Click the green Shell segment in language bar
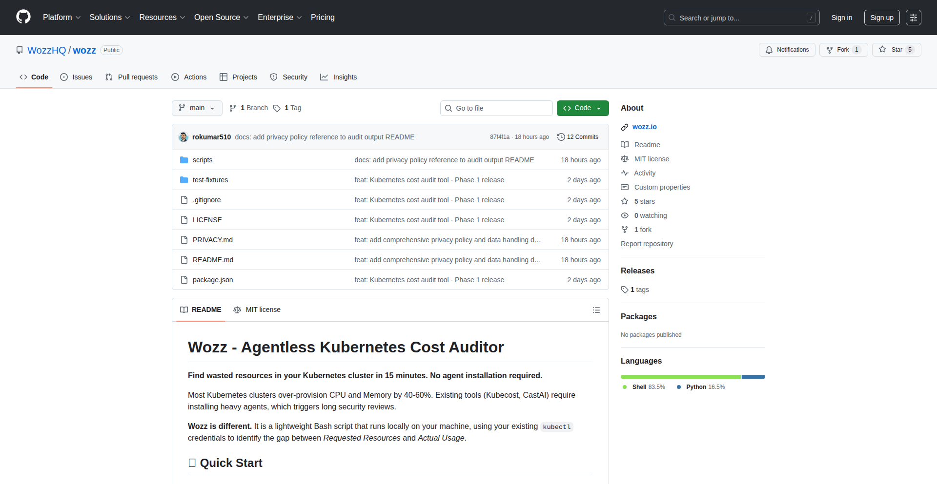Viewport: 937px width, 484px height. 680,377
